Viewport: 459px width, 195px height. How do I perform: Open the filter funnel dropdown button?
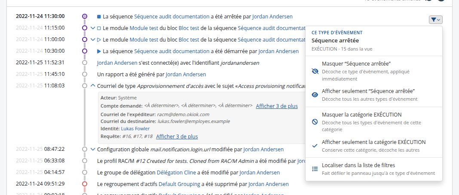(436, 20)
